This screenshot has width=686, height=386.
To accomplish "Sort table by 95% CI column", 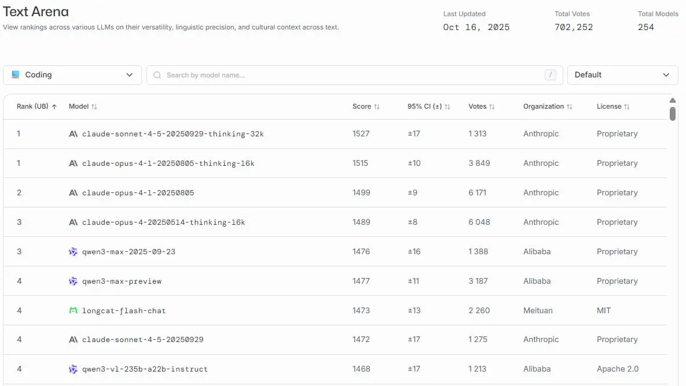I will tap(428, 106).
